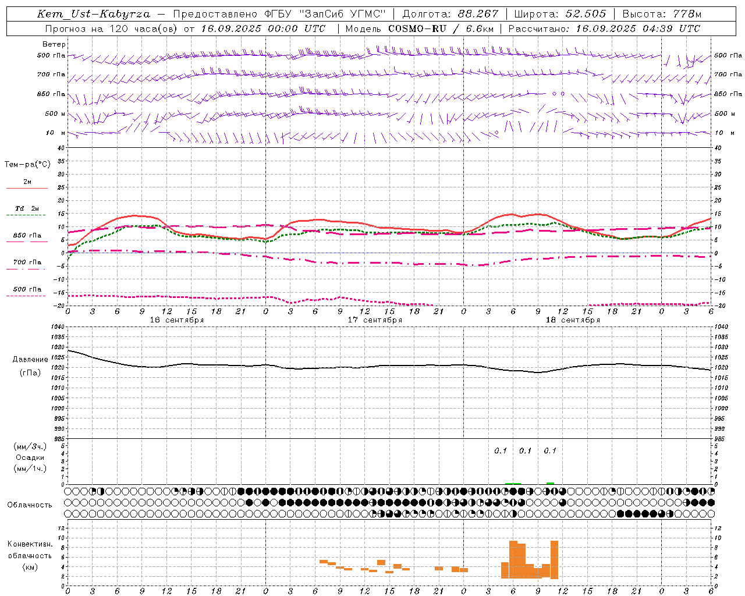Click the 18 сентября date label

(x=573, y=320)
